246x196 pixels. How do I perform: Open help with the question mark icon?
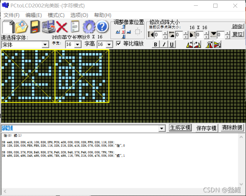click(102, 27)
